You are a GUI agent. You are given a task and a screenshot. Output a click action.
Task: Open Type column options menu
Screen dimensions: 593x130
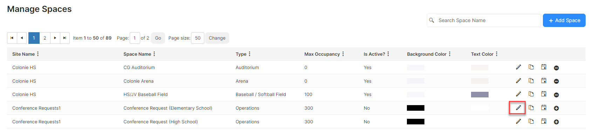pyautogui.click(x=250, y=54)
